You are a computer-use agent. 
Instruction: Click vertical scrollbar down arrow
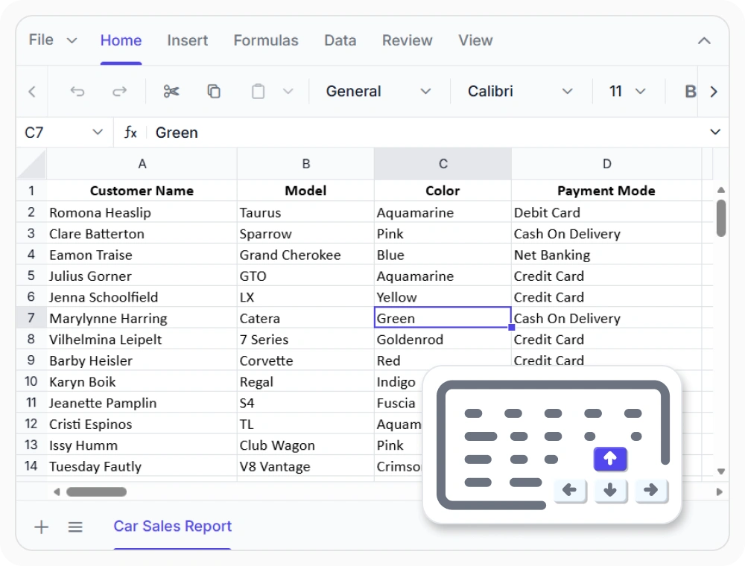[x=720, y=471]
